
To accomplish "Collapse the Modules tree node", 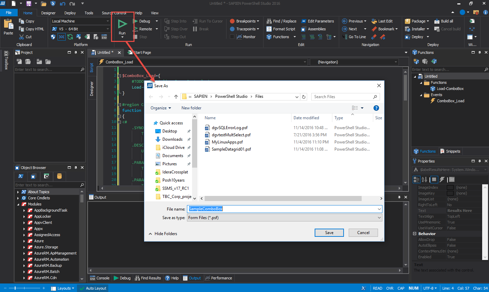I will (18, 204).
